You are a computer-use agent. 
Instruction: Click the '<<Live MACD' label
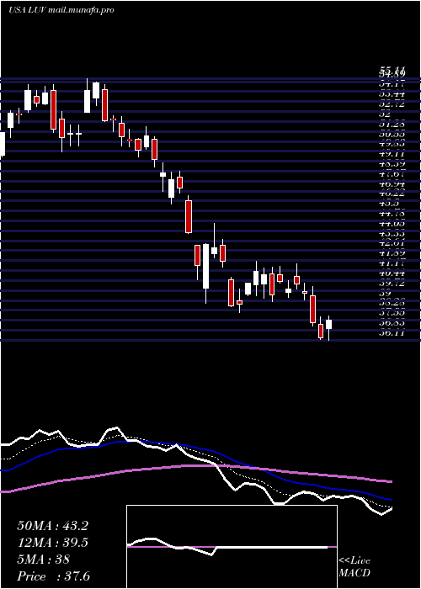point(354,567)
